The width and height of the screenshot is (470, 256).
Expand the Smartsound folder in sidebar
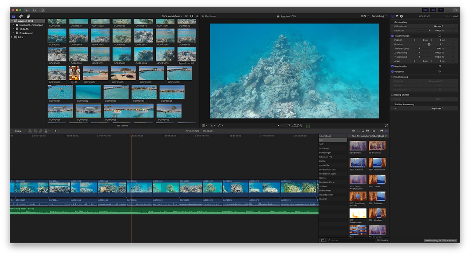[13, 33]
